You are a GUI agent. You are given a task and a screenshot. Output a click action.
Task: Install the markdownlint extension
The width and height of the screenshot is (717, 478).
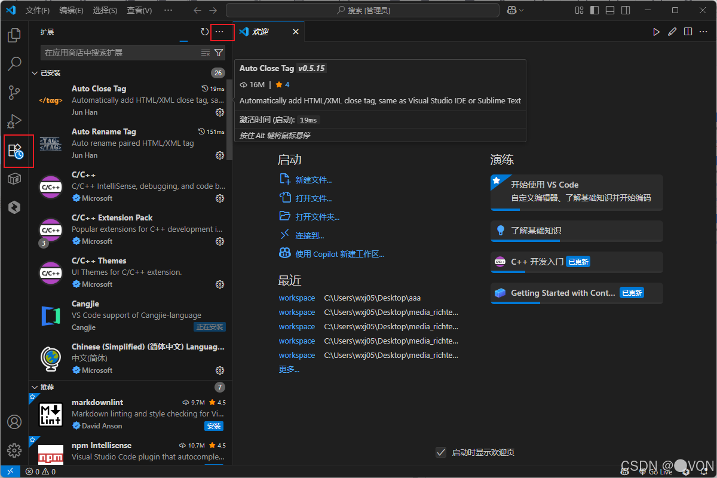point(214,426)
